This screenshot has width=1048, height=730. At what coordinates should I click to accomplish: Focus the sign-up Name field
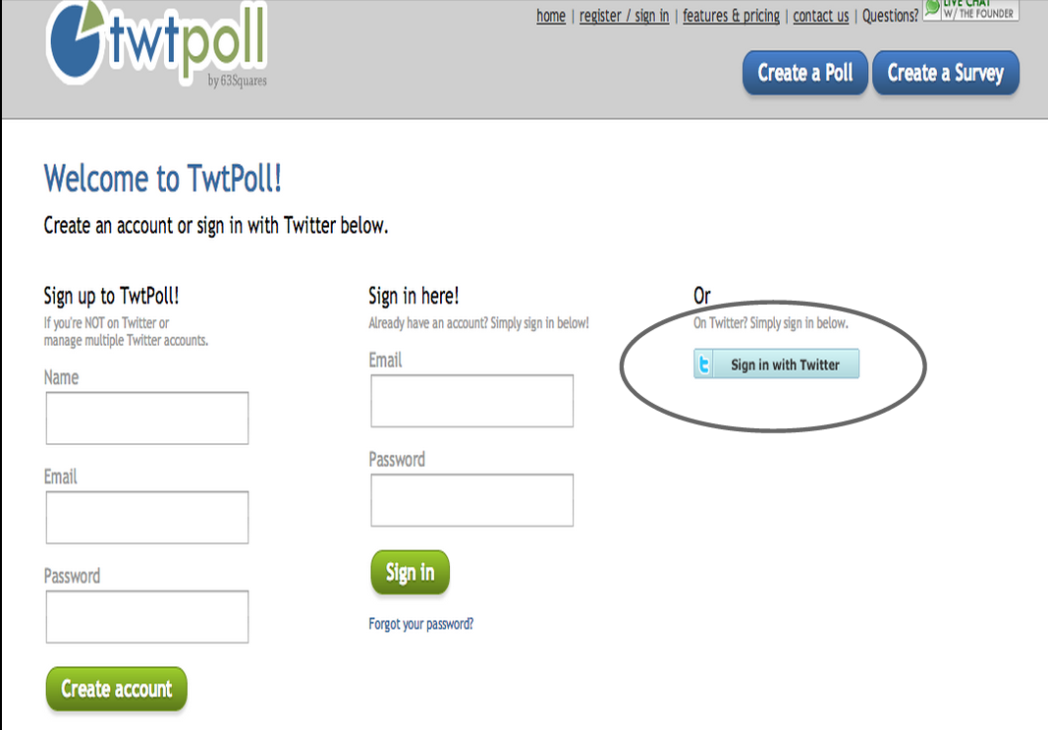(147, 419)
